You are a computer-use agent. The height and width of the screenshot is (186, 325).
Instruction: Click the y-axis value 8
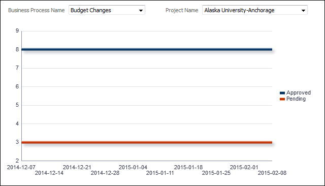point(17,49)
